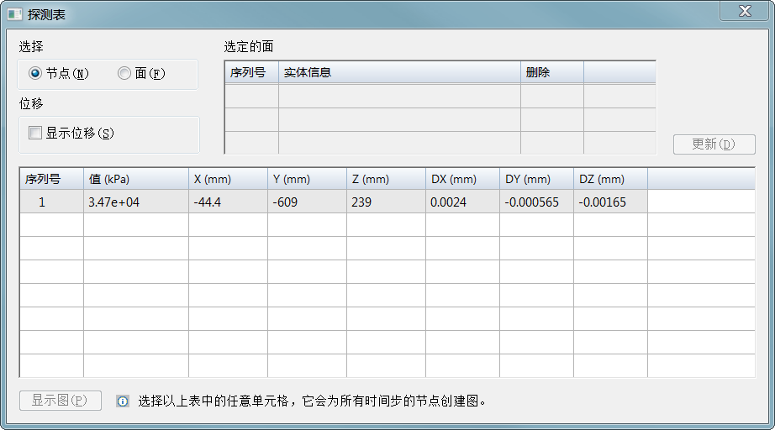Select the 节点(N) radio button
The width and height of the screenshot is (775, 430).
click(x=35, y=74)
